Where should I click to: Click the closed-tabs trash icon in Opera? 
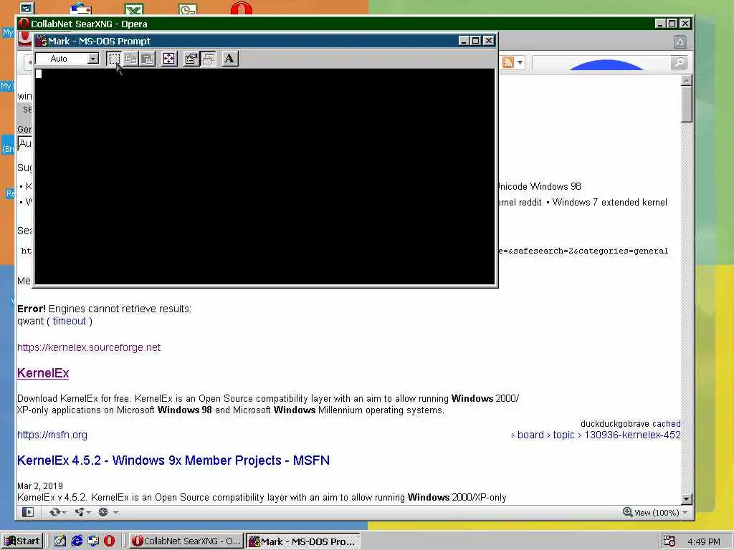pos(680,42)
